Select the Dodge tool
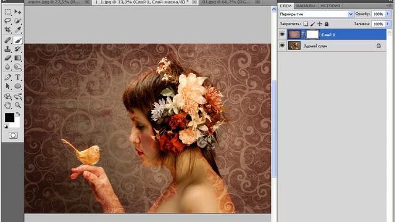The image size is (395, 222). pos(18,67)
